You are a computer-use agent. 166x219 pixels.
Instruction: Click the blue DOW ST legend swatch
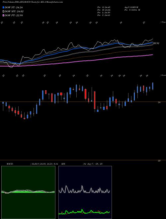[x=3, y=7]
